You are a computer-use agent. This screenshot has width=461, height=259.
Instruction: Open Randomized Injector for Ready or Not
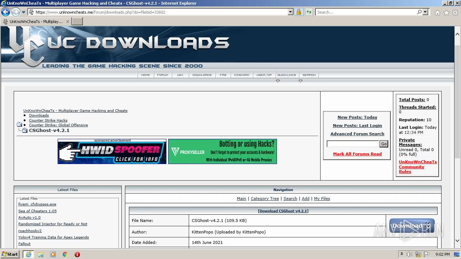coord(53,224)
